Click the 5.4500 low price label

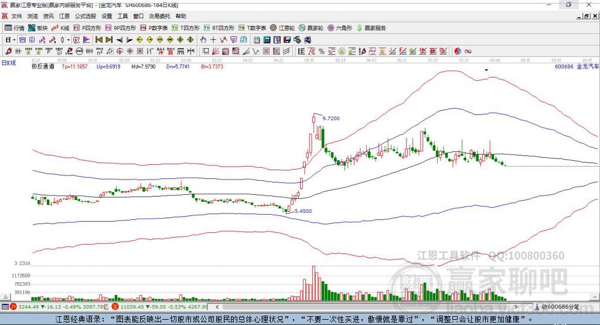coord(303,211)
